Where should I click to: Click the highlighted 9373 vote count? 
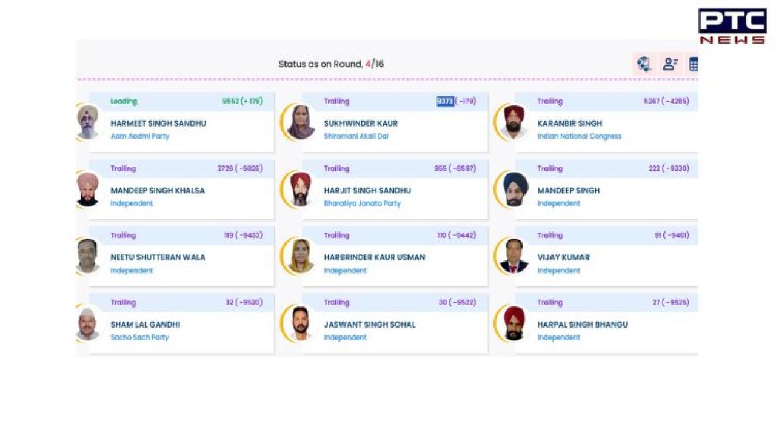(445, 101)
